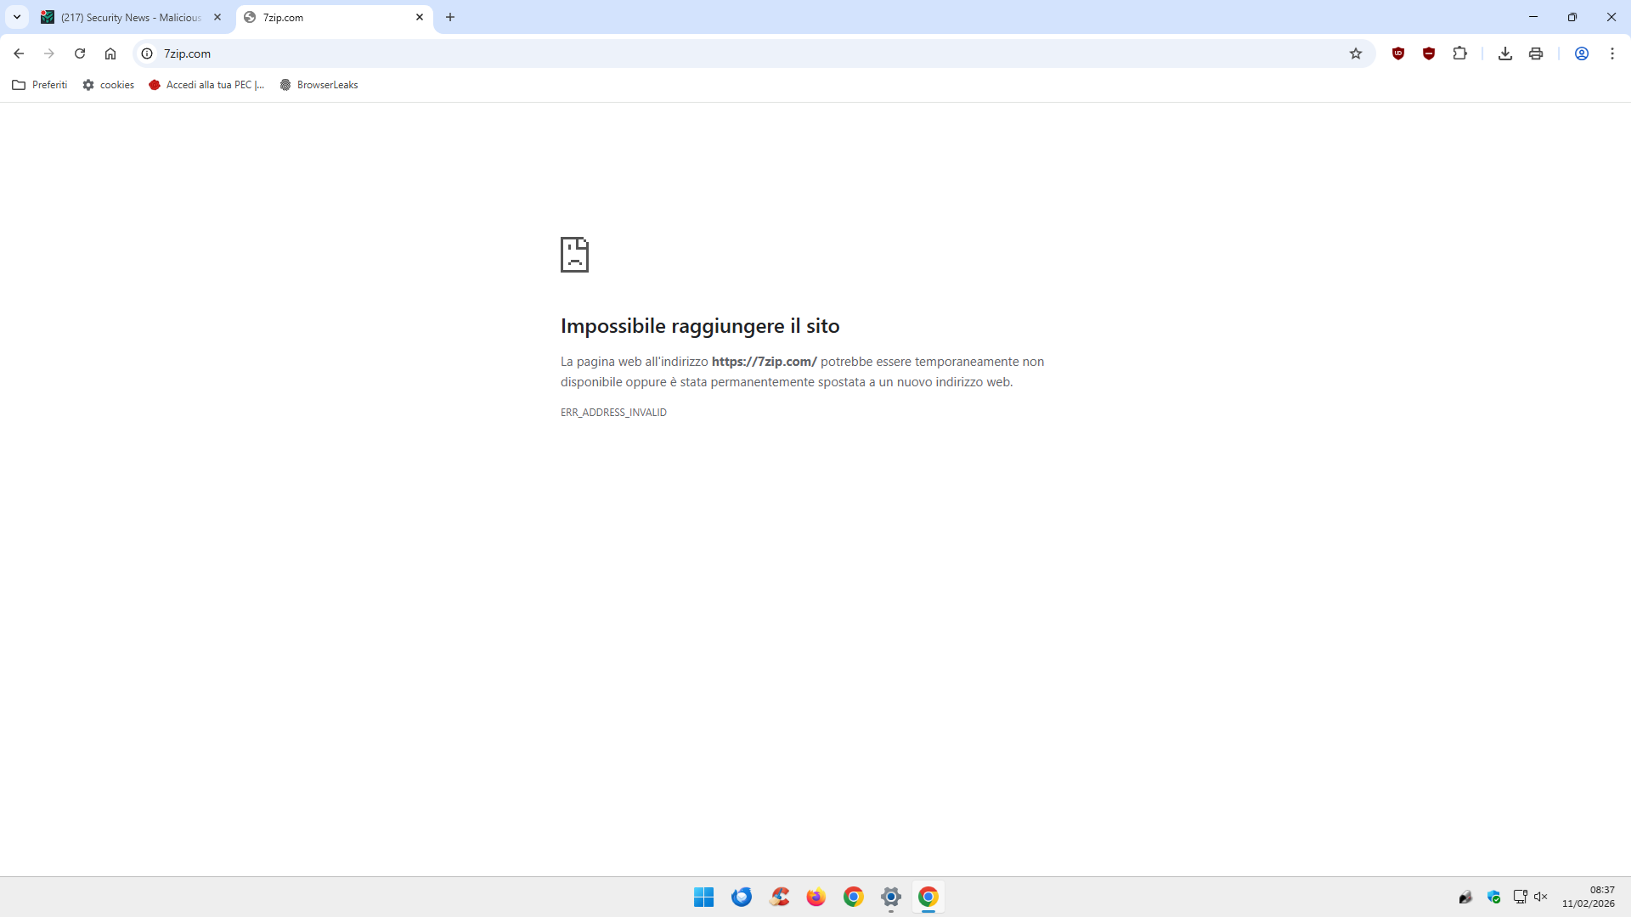Open the first Chrome taskbar icon
This screenshot has width=1631, height=917.
[x=854, y=897]
